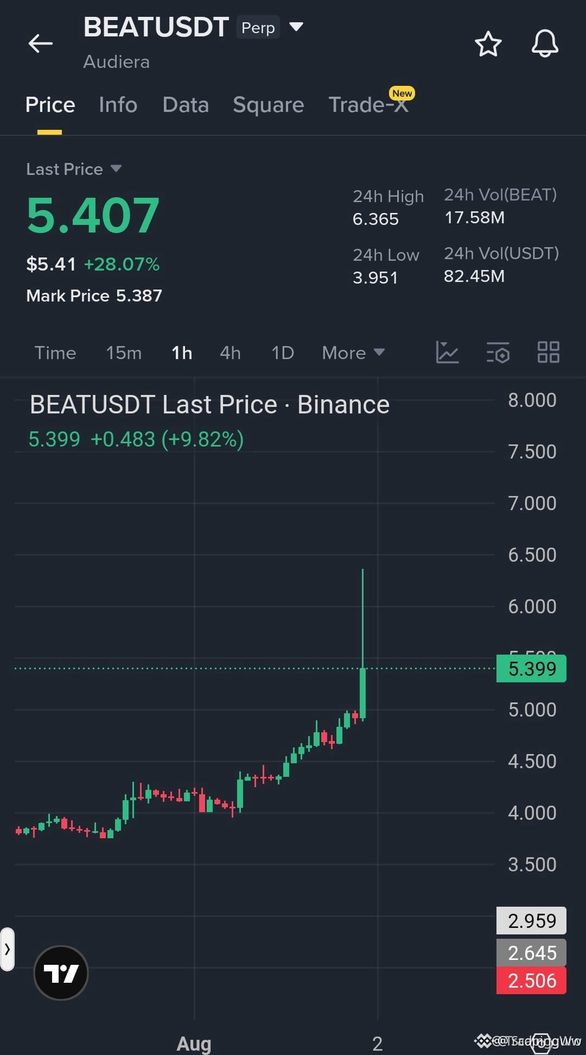Open price alerts via the bell icon
Image resolution: width=586 pixels, height=1055 pixels.
click(x=545, y=43)
